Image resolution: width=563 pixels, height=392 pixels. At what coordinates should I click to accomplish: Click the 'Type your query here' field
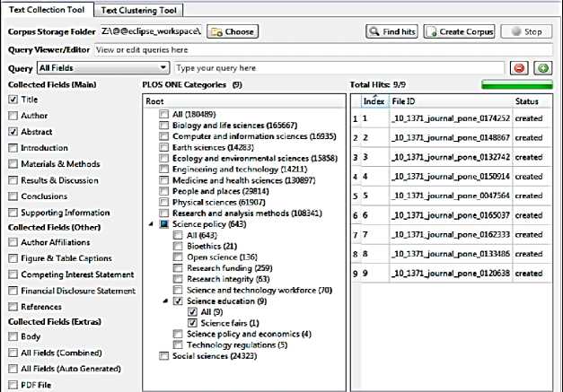click(x=337, y=68)
